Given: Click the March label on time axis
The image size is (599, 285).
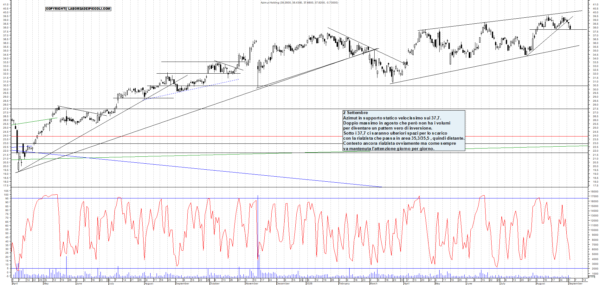Looking at the screenshot, I should pos(374,283).
